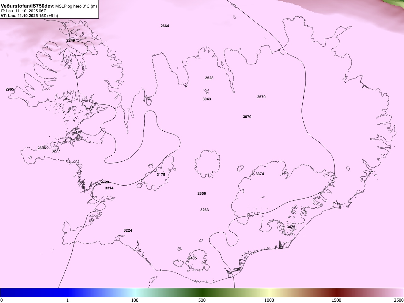This screenshot has width=404, height=303.
Task: Click the 3224 value in the southwest
Action: coord(128,230)
